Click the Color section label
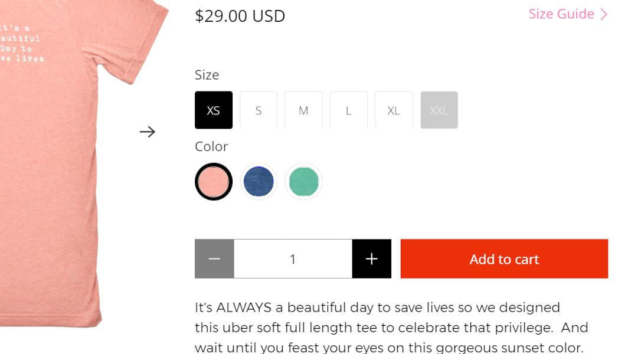Image resolution: width=628 pixels, height=354 pixels. [211, 146]
